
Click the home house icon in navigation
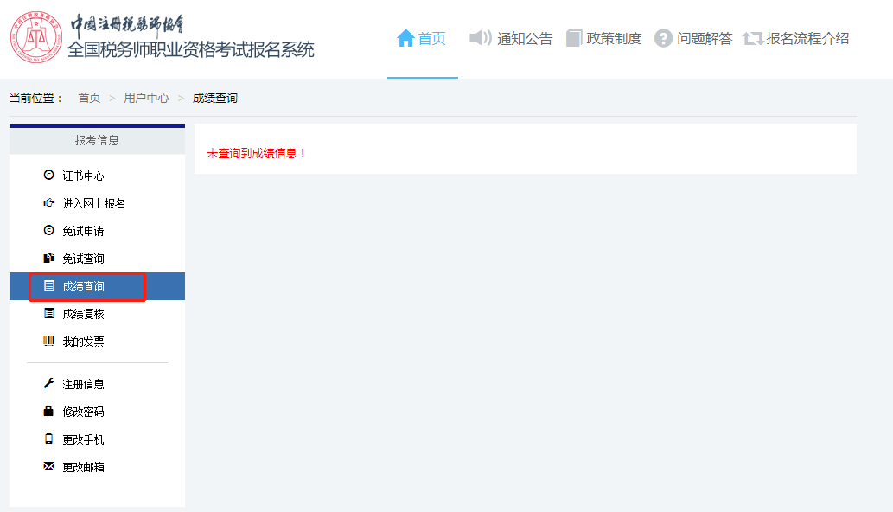[x=405, y=38]
